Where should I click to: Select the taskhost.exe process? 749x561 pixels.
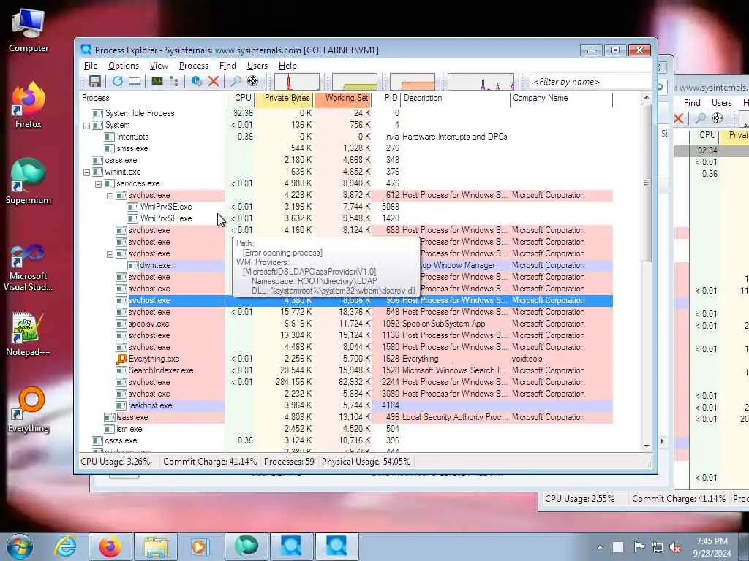click(346, 405)
